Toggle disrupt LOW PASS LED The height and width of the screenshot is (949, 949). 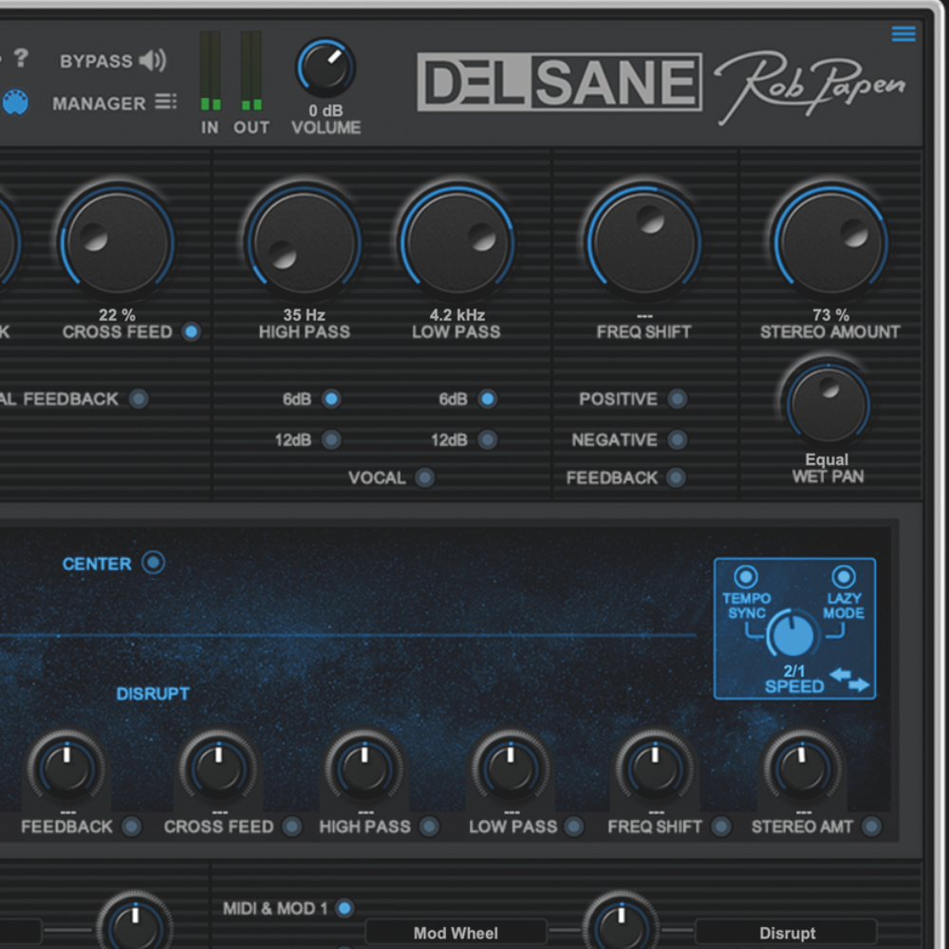tap(574, 827)
